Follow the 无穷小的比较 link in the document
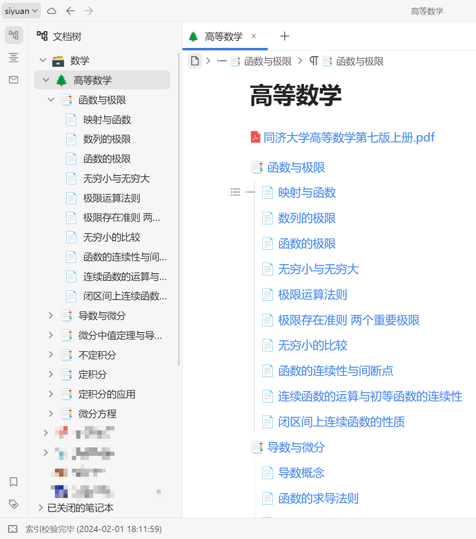The width and height of the screenshot is (476, 539). click(x=312, y=345)
